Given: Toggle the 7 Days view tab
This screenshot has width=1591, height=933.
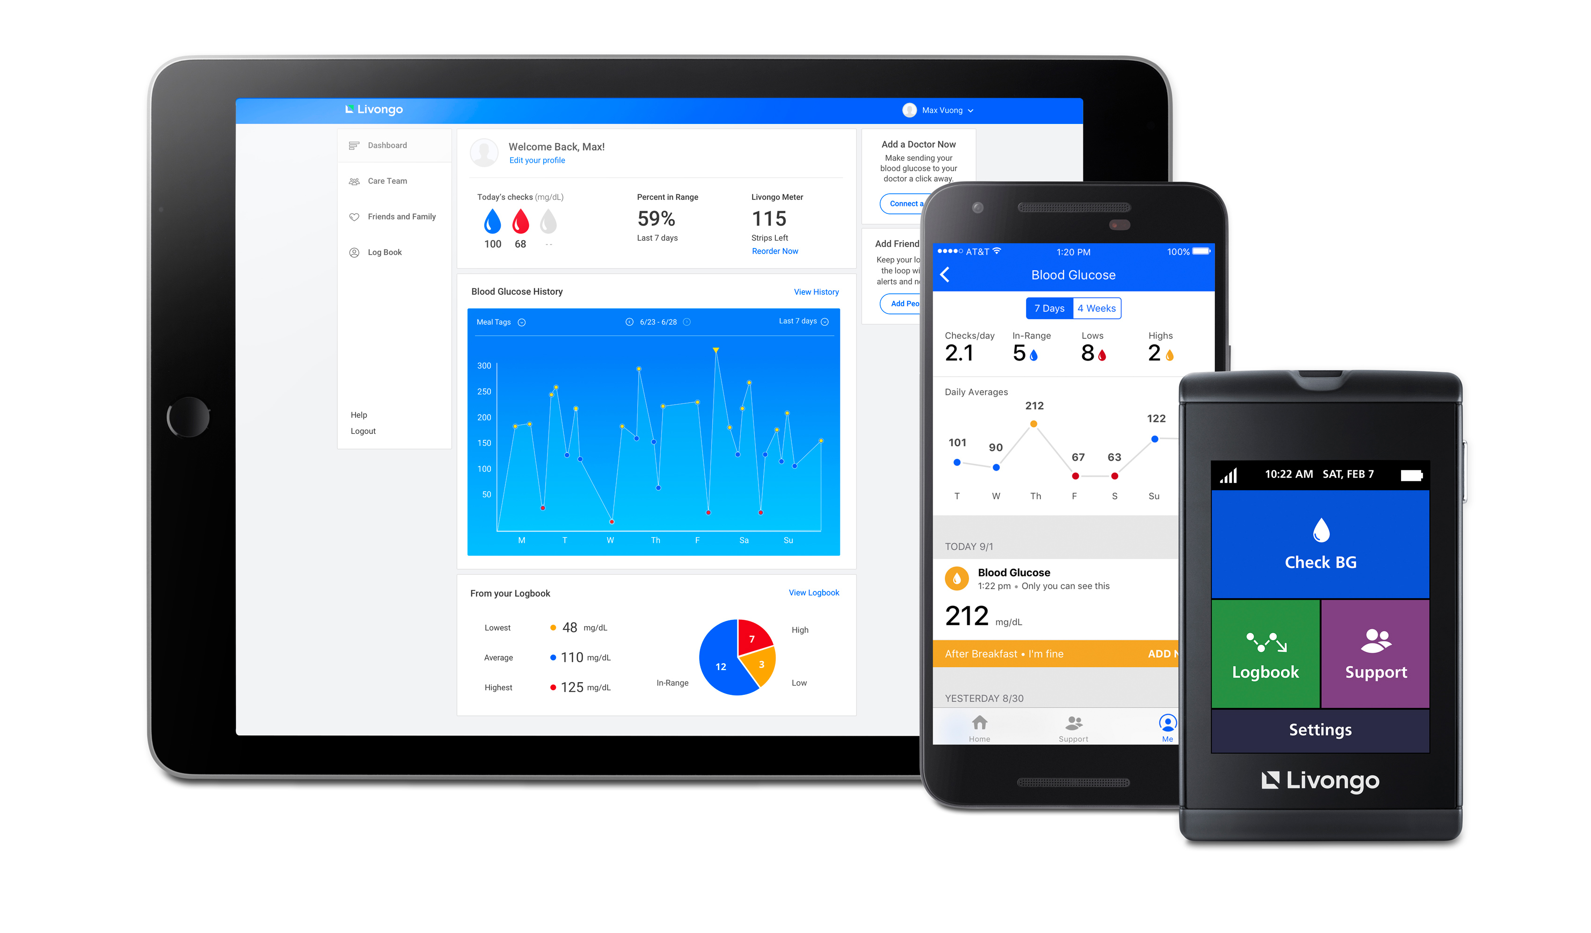Looking at the screenshot, I should (1042, 308).
